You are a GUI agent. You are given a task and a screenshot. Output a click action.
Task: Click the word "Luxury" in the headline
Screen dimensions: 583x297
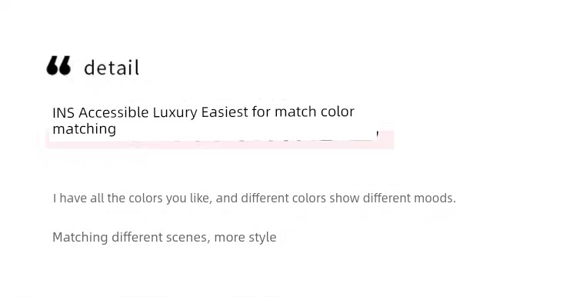pyautogui.click(x=175, y=113)
